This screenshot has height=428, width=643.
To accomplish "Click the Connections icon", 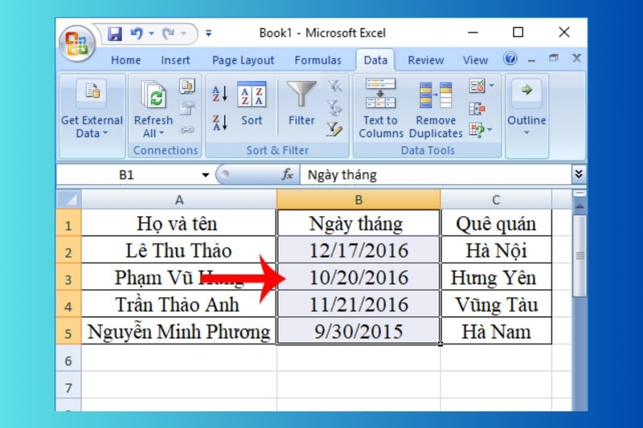I will click(187, 87).
